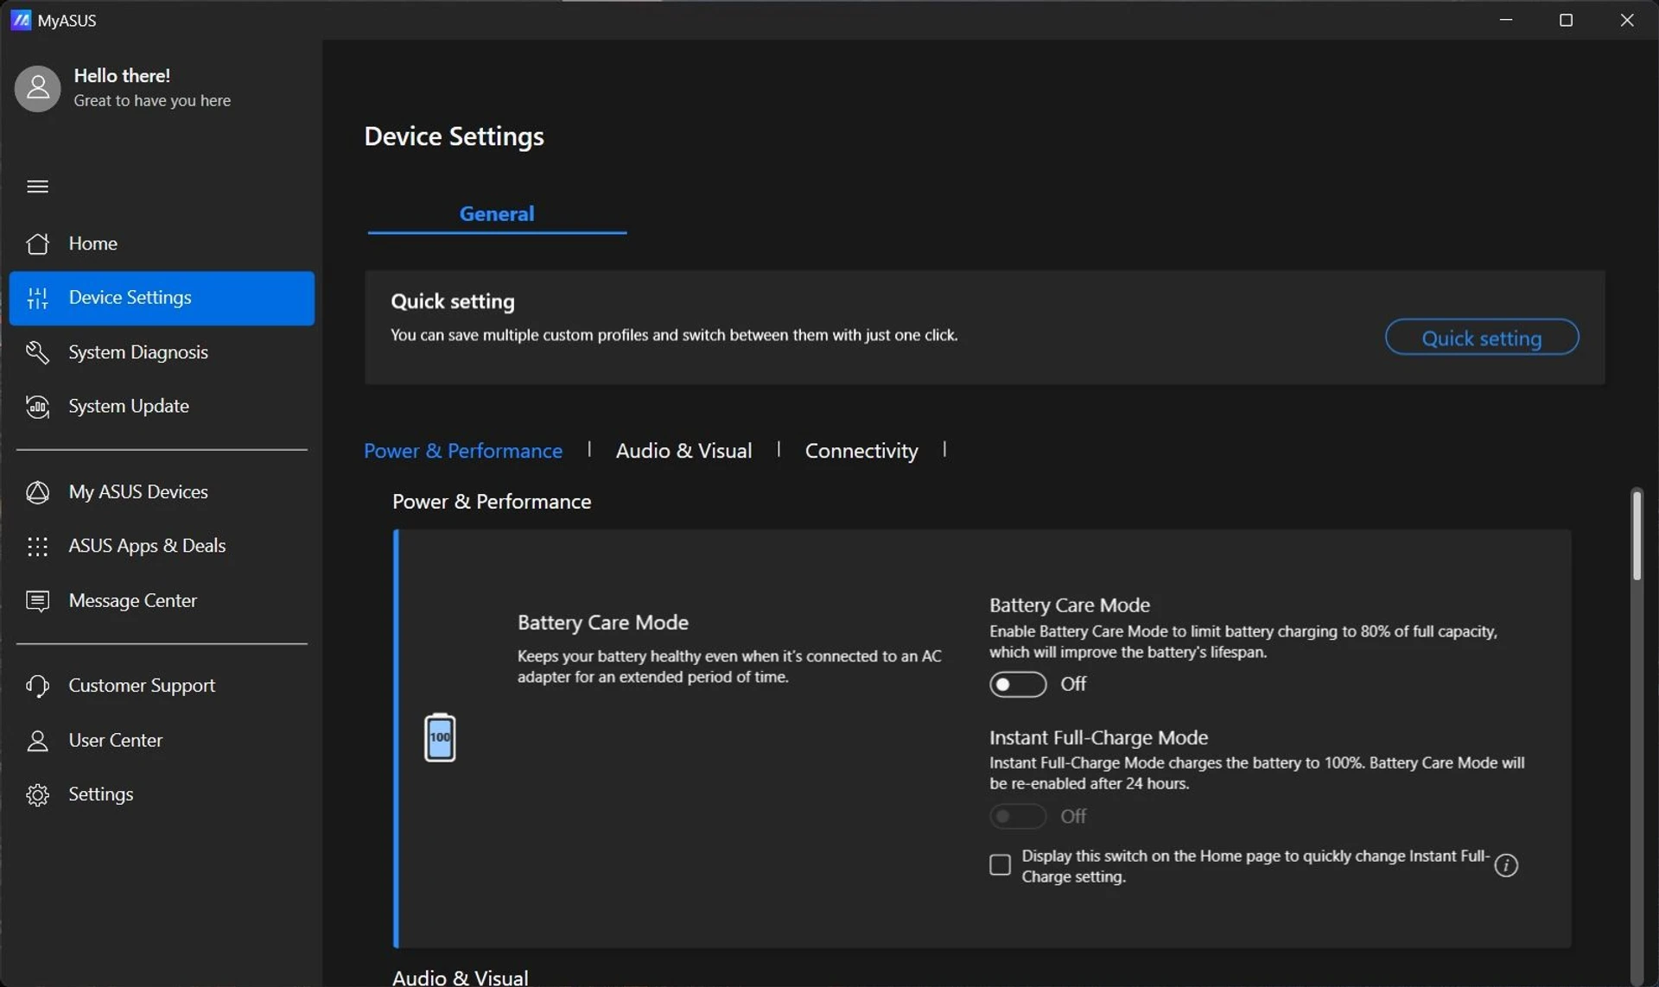Screen dimensions: 1659x987
Task: Maximize the MyASUS window
Action: pyautogui.click(x=1566, y=20)
